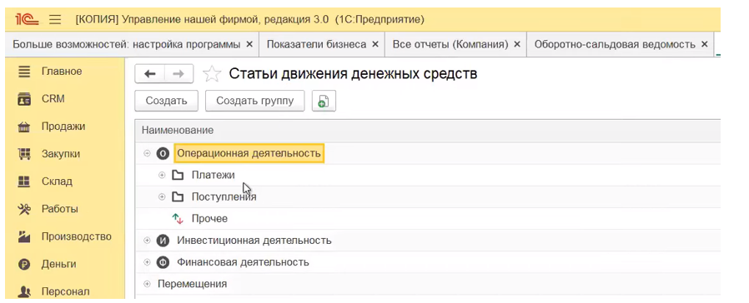The width and height of the screenshot is (749, 303).
Task: Select the Прочее row
Action: [x=428, y=219]
